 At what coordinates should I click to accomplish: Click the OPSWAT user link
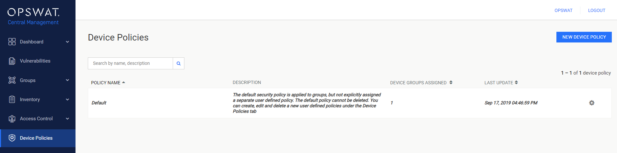(564, 10)
